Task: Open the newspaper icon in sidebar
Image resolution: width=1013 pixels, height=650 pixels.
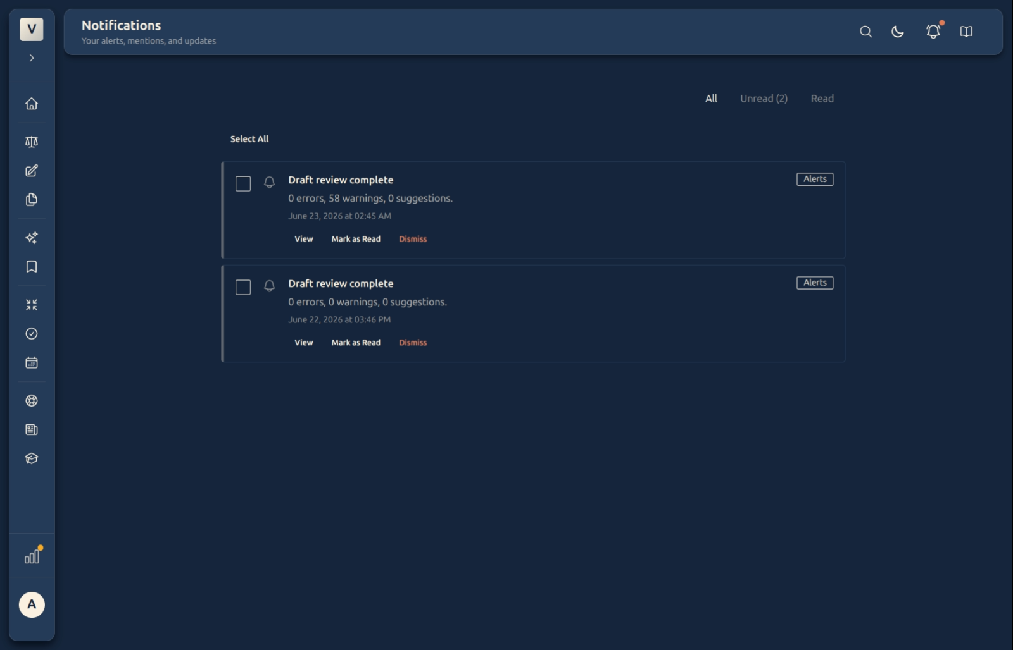Action: (x=32, y=430)
